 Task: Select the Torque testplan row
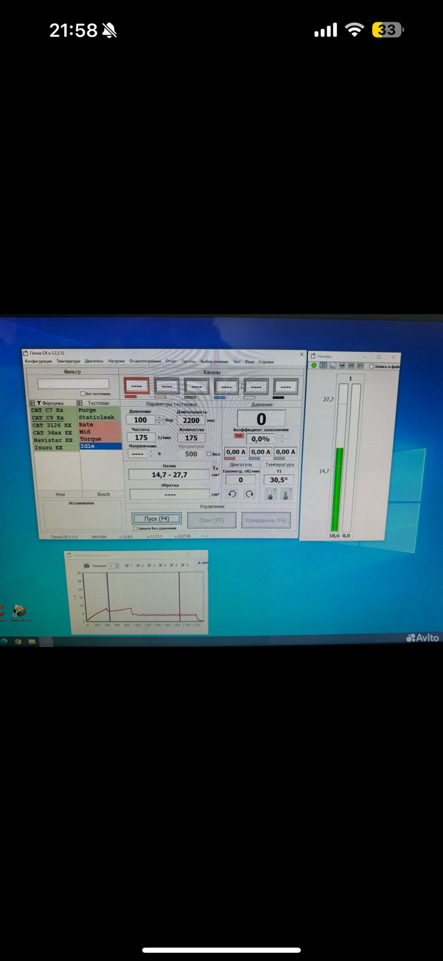coord(100,439)
